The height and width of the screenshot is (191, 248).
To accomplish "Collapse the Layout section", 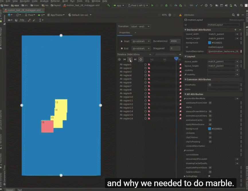I will [185, 56].
